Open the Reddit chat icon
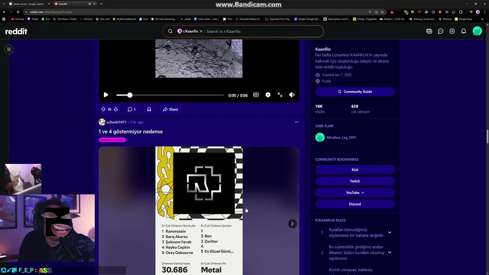Screen dimensions: 489x275 [x=440, y=31]
